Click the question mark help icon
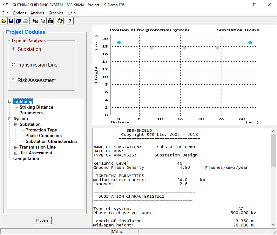Screen dimensions: 277x235 point(70,21)
